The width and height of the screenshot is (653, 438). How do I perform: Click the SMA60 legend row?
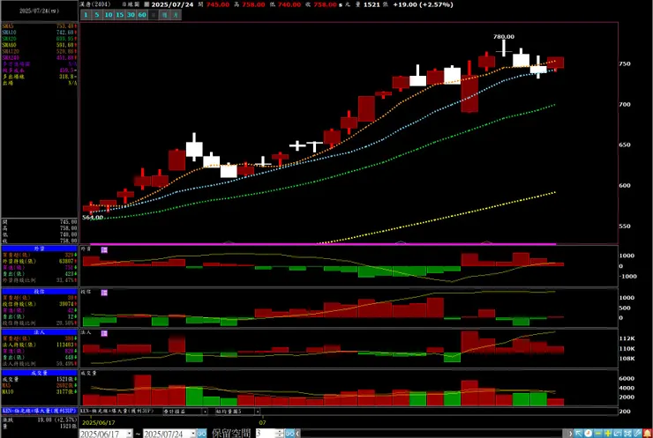pyautogui.click(x=39, y=45)
